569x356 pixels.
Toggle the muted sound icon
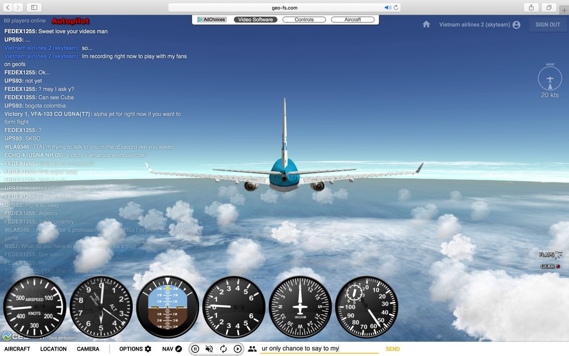[x=209, y=349]
